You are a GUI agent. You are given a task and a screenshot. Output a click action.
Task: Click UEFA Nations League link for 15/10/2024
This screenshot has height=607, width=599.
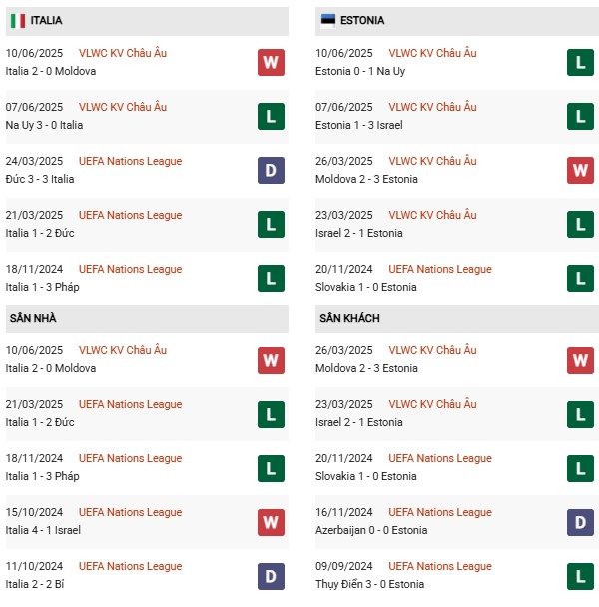[x=130, y=512]
